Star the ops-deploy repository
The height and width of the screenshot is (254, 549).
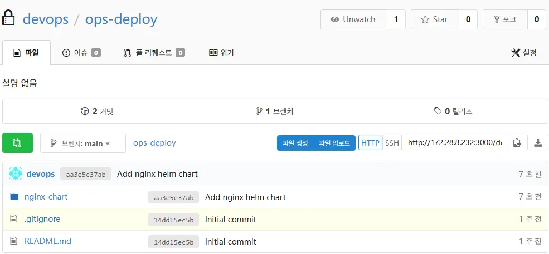tap(435, 19)
